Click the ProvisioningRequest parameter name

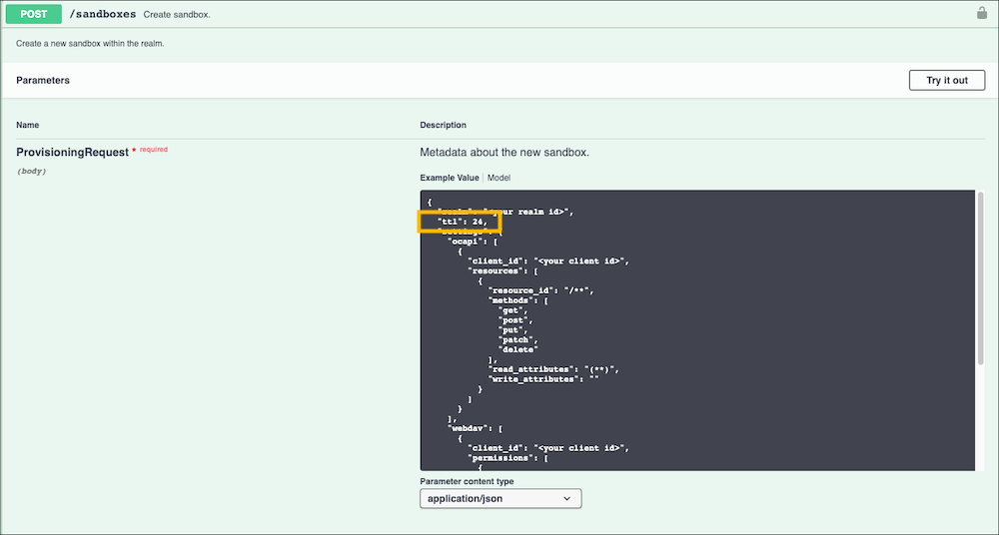[x=73, y=153]
